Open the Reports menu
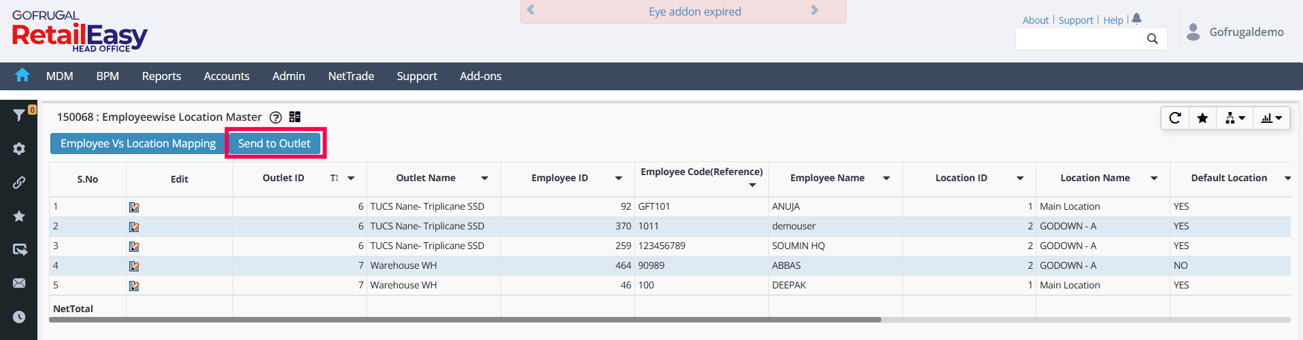The height and width of the screenshot is (340, 1303). (161, 76)
